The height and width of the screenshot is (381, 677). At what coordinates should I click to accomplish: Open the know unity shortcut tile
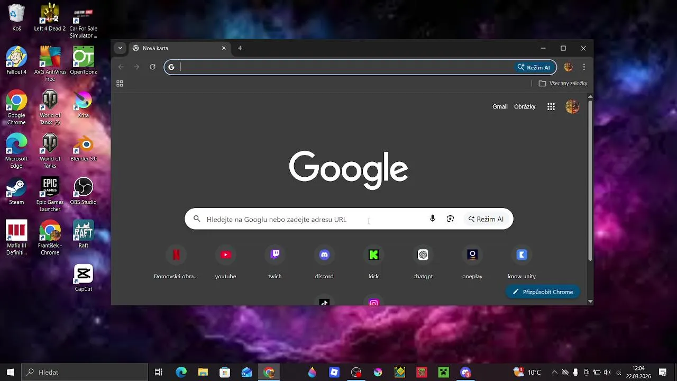click(x=522, y=263)
